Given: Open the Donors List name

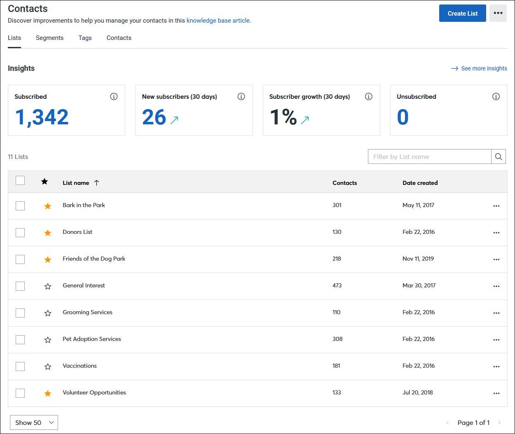Looking at the screenshot, I should click(x=77, y=232).
